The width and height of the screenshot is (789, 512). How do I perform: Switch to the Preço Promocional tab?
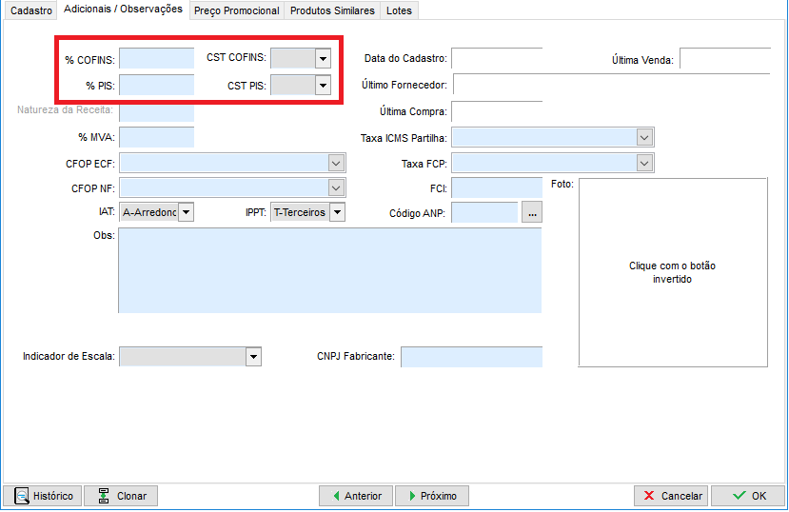pos(237,10)
